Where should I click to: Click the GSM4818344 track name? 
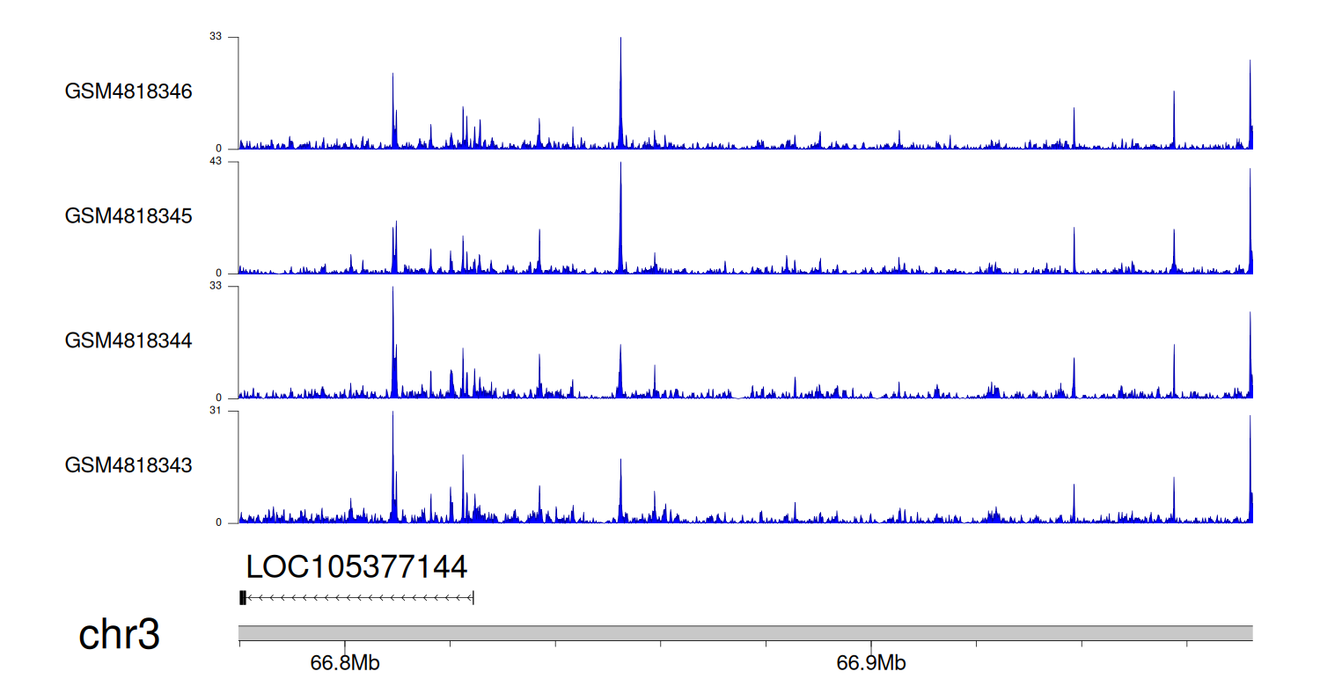[128, 340]
